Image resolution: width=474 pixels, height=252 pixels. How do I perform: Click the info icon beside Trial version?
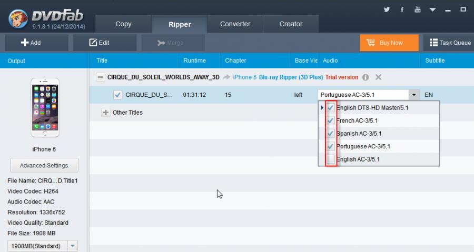click(366, 77)
